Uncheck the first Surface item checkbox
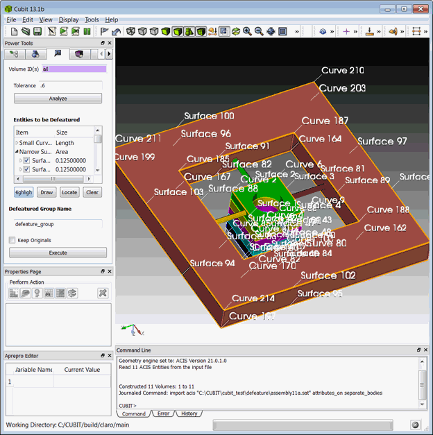 click(x=26, y=160)
